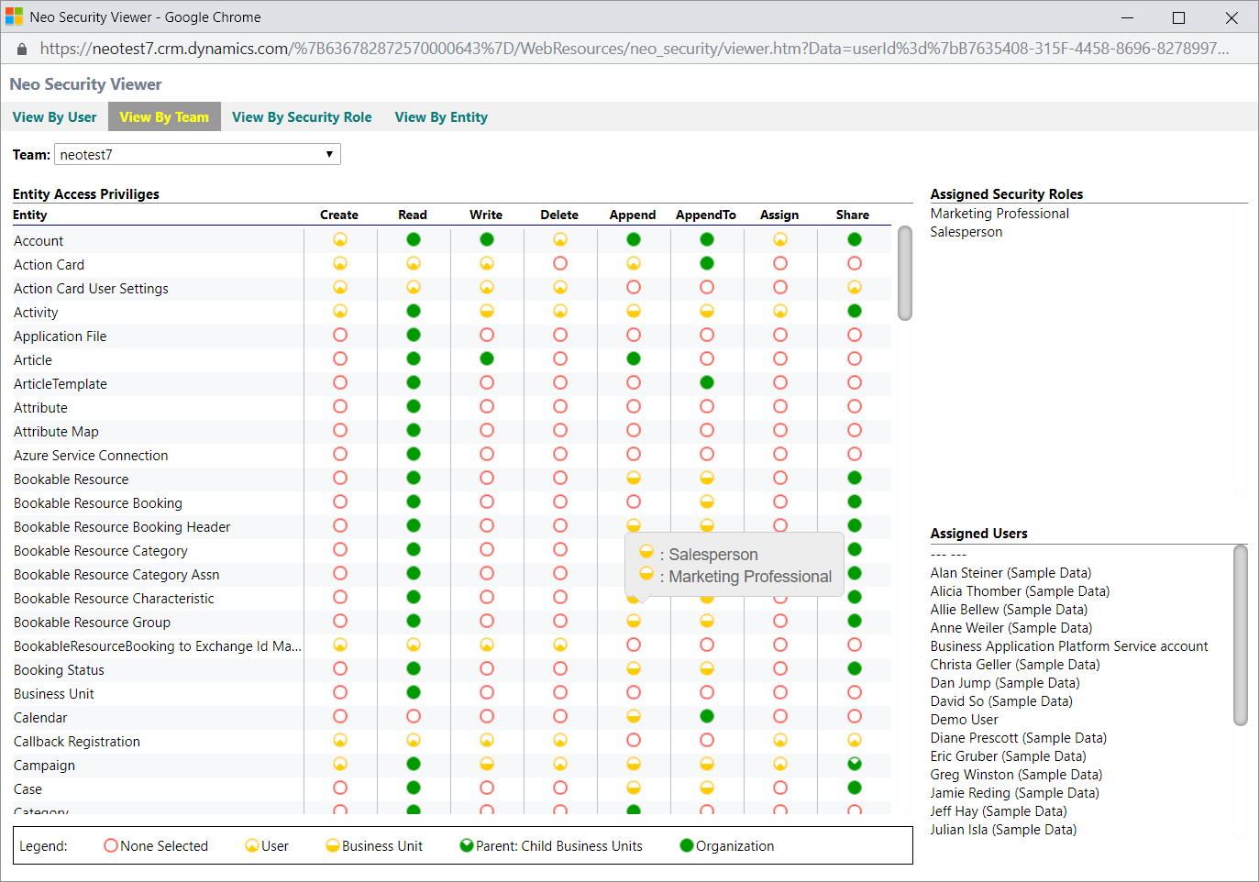
Task: Click the Organization legend green swatch
Action: click(687, 845)
